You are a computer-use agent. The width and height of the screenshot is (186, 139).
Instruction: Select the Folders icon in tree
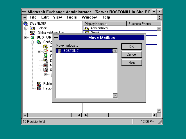point(32,28)
